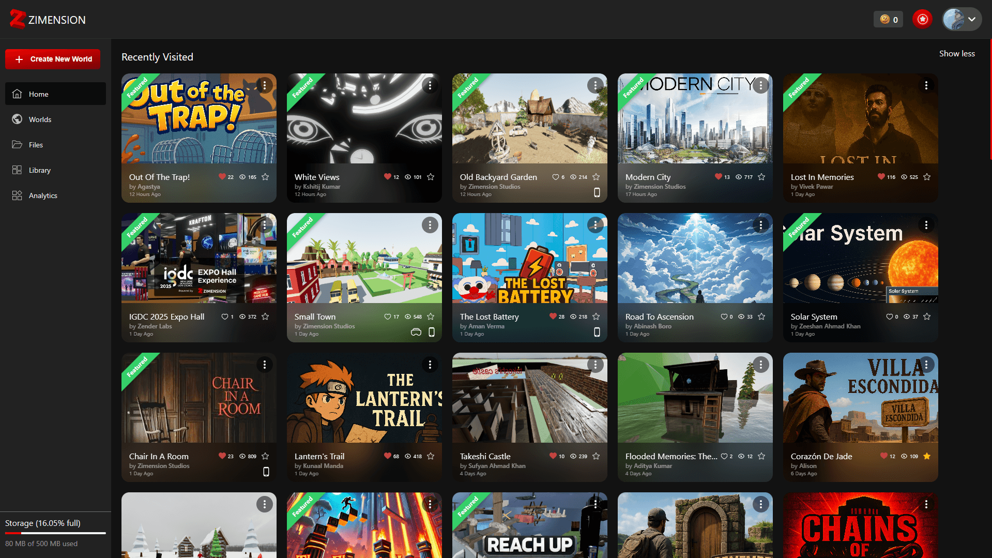Screen dimensions: 992x558
Task: Open Worlds section in sidebar
Action: click(x=55, y=119)
